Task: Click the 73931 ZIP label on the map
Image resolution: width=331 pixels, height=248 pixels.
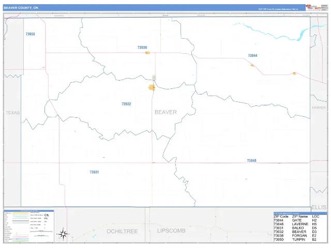Action: coord(94,172)
